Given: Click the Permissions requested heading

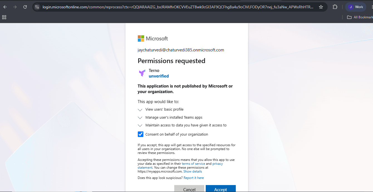Looking at the screenshot, I should point(171,61).
